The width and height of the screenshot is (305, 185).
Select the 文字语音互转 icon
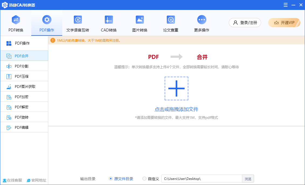pos(78,20)
